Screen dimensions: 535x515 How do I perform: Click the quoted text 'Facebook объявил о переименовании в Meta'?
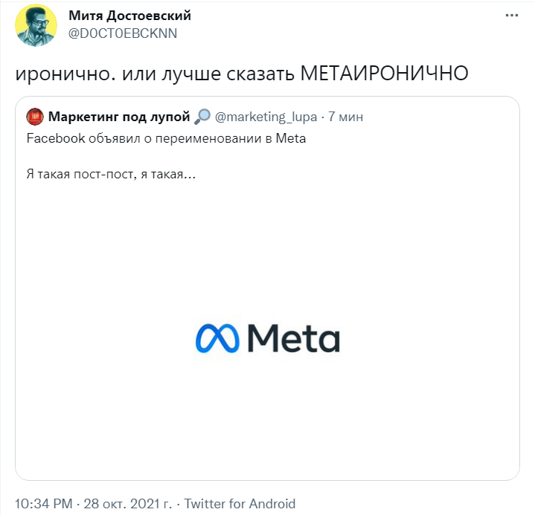tap(166, 138)
